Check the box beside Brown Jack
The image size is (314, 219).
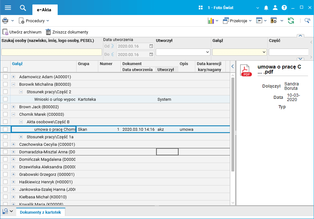(x=5, y=107)
